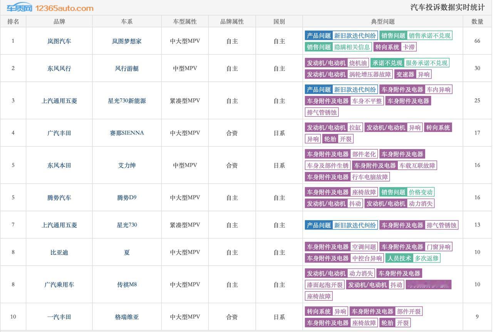Click the 部件老化 problem tag
Image resolution: width=493 pixels, height=332 pixels.
pos(364,154)
